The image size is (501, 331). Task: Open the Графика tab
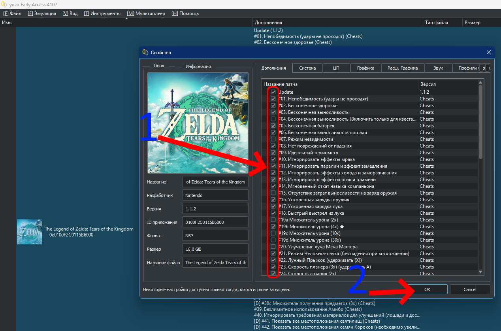point(365,68)
